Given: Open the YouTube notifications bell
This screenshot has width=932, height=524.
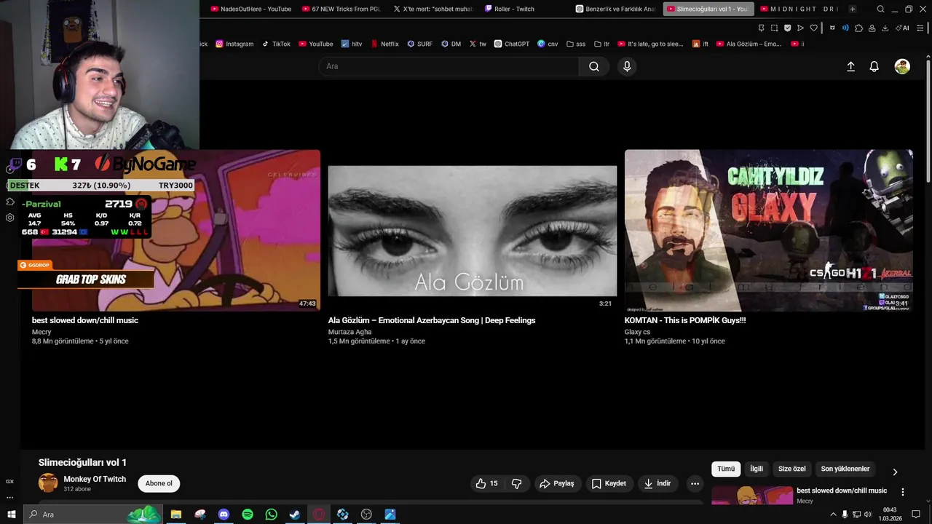Looking at the screenshot, I should tap(874, 66).
